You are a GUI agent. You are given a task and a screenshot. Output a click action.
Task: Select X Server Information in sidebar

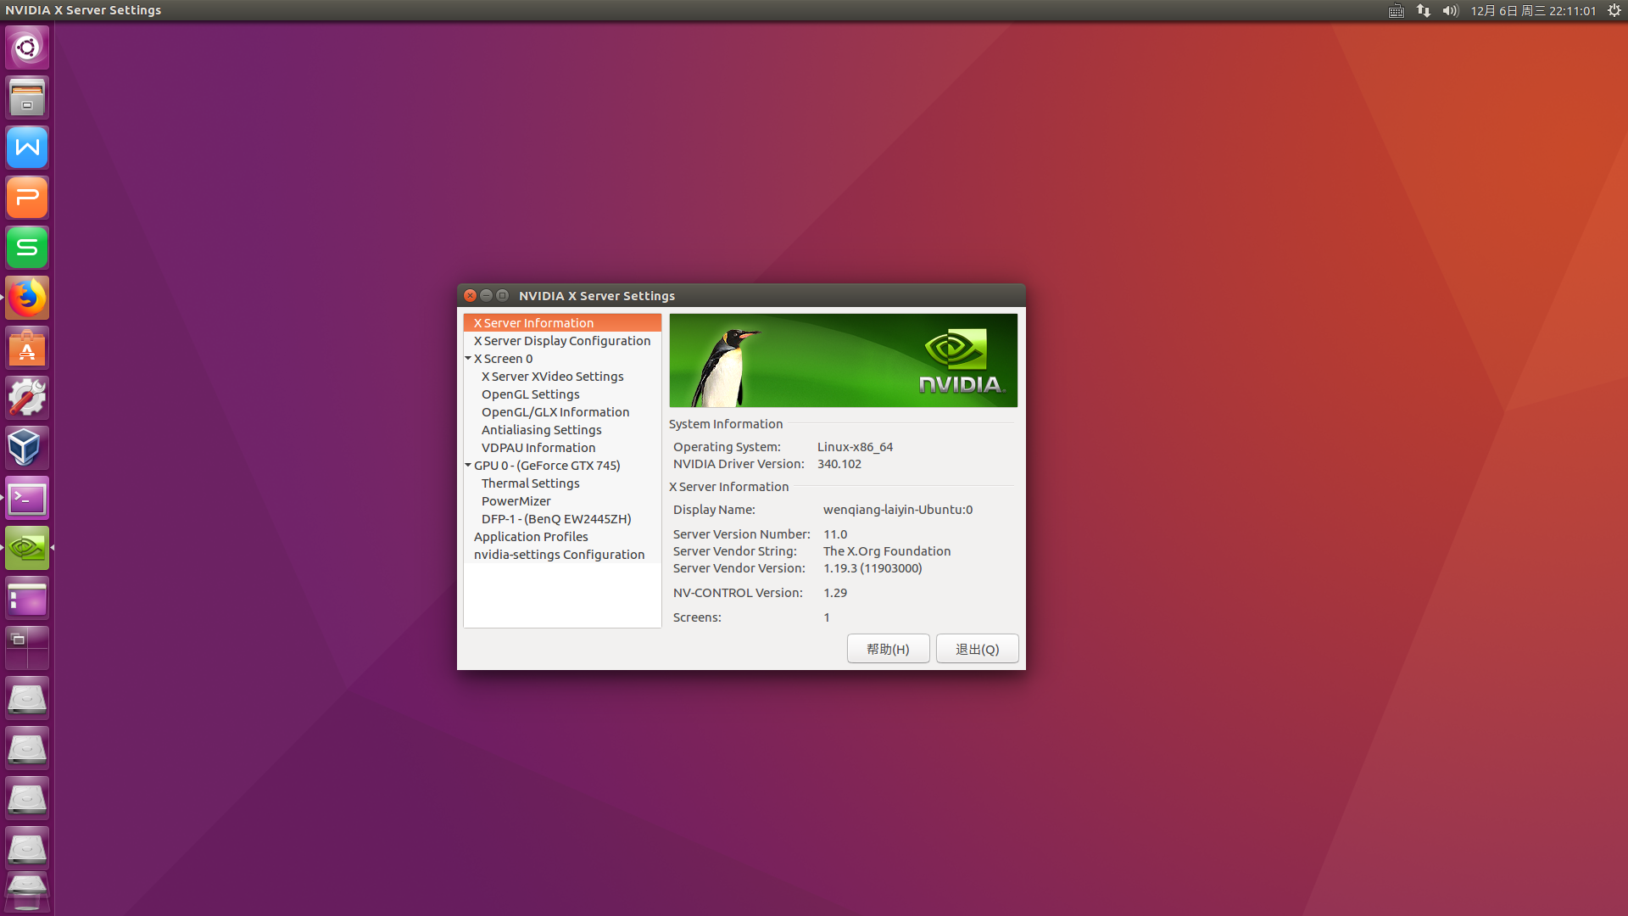562,323
